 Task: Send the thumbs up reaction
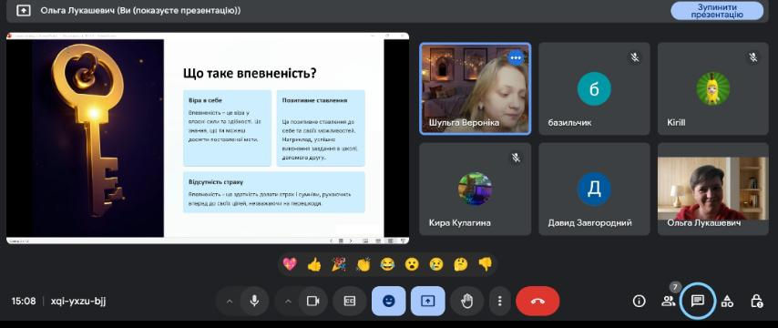click(314, 264)
